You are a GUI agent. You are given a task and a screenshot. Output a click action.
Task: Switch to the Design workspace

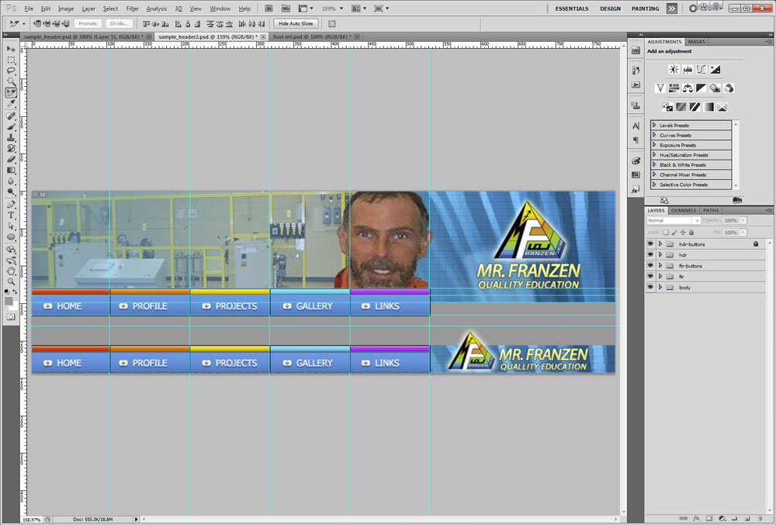(x=610, y=9)
